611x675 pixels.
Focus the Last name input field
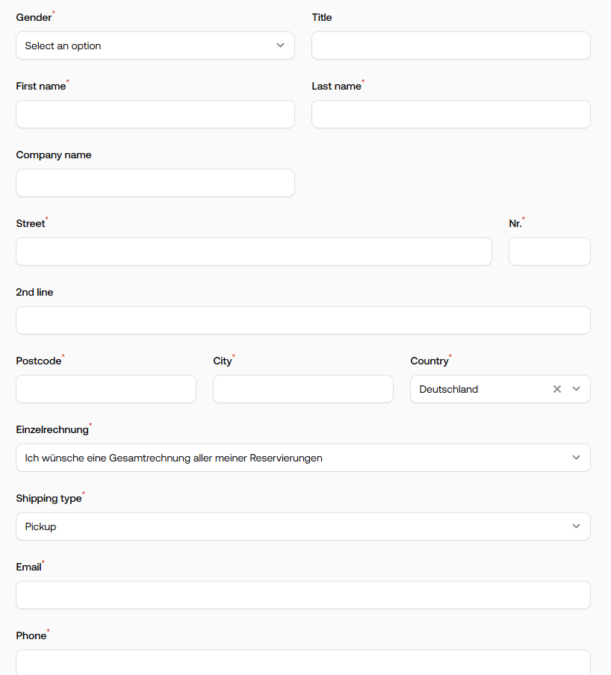pos(451,114)
